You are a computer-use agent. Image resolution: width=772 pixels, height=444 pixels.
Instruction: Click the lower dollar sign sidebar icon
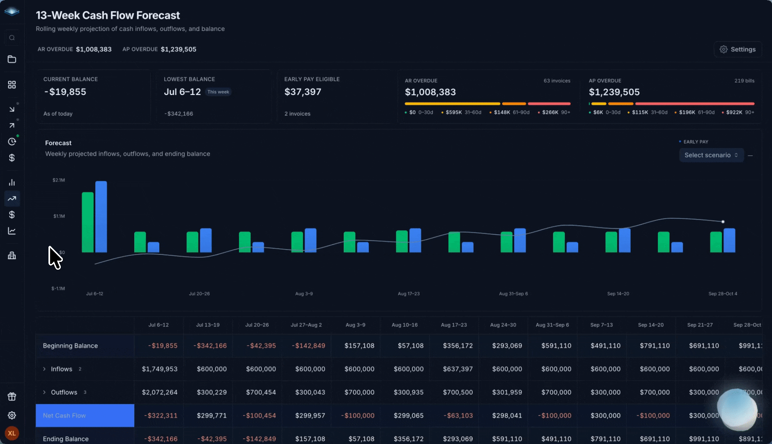coord(12,215)
